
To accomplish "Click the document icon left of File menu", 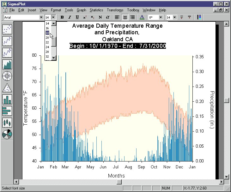I will pyautogui.click(x=5, y=10).
